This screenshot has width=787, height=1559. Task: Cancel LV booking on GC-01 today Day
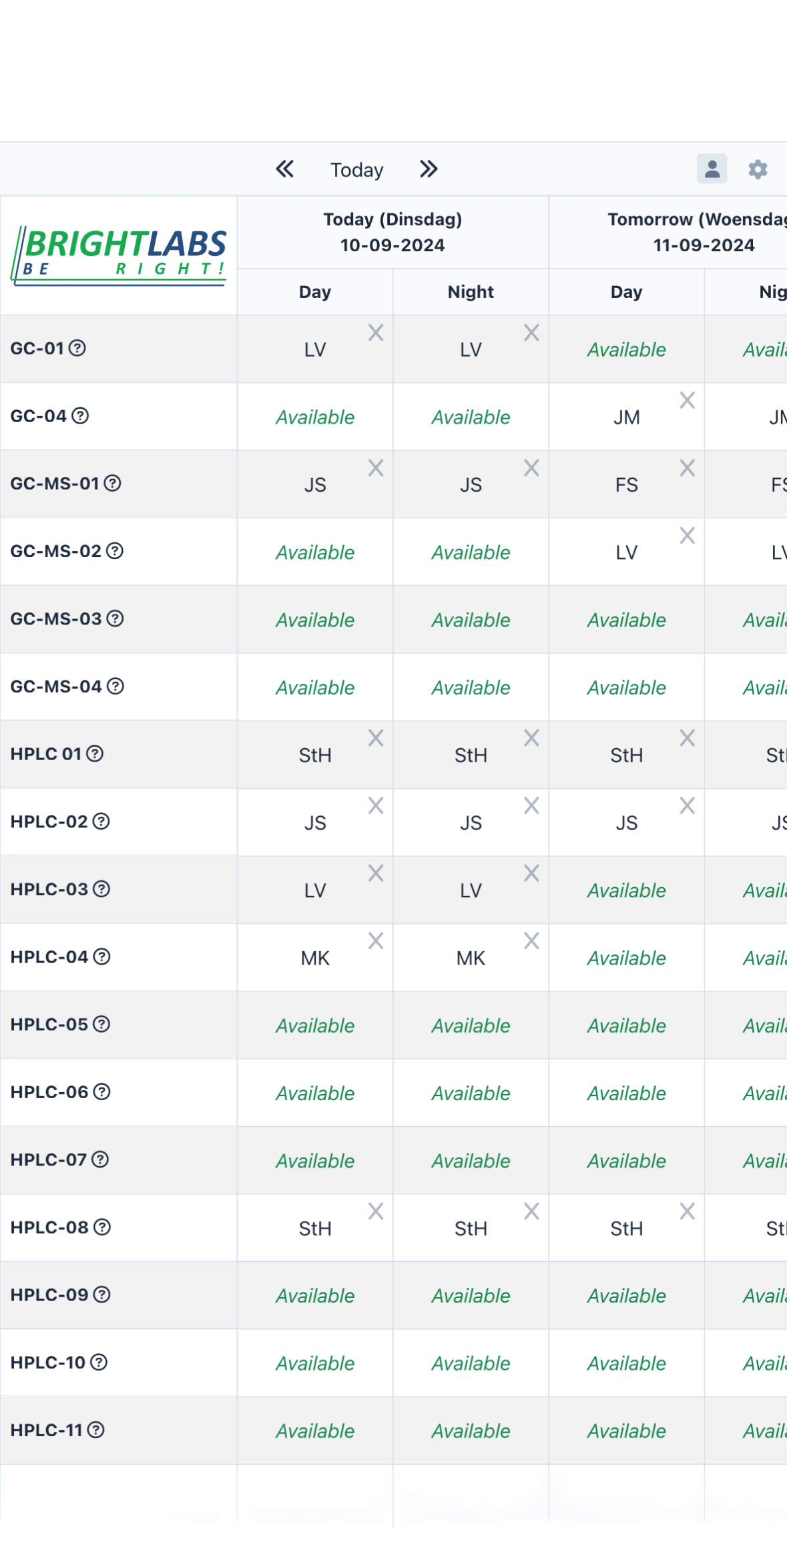click(376, 333)
